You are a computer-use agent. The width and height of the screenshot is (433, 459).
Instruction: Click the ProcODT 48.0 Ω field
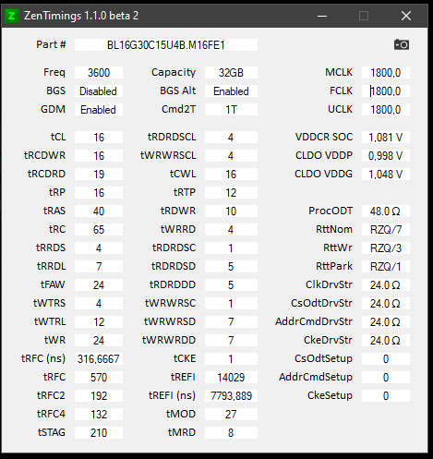tap(386, 211)
